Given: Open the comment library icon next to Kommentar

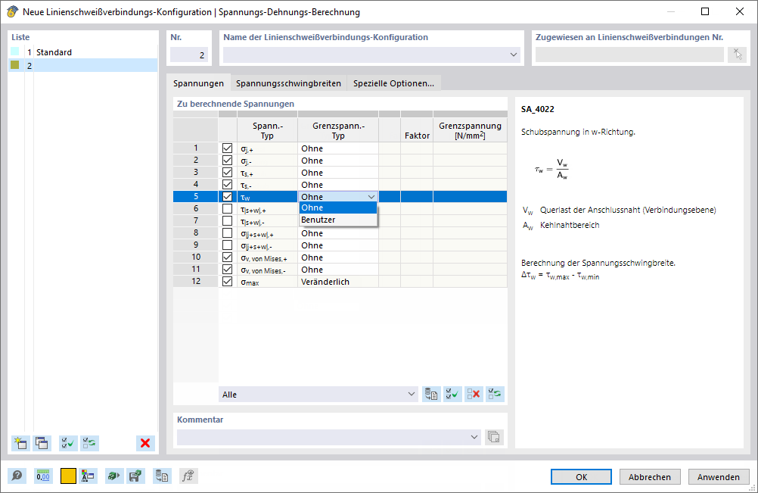Looking at the screenshot, I should pos(493,437).
